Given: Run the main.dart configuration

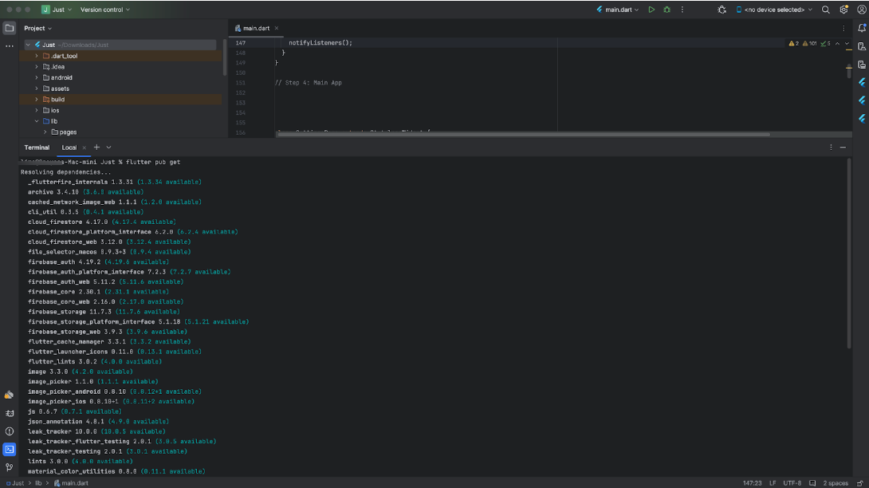Looking at the screenshot, I should (x=651, y=10).
